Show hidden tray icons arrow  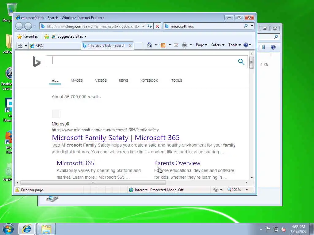click(x=261, y=229)
